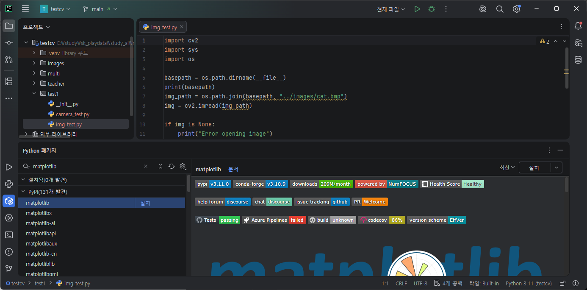This screenshot has height=290, width=587.
Task: Open Commit tool window
Action: click(x=8, y=43)
